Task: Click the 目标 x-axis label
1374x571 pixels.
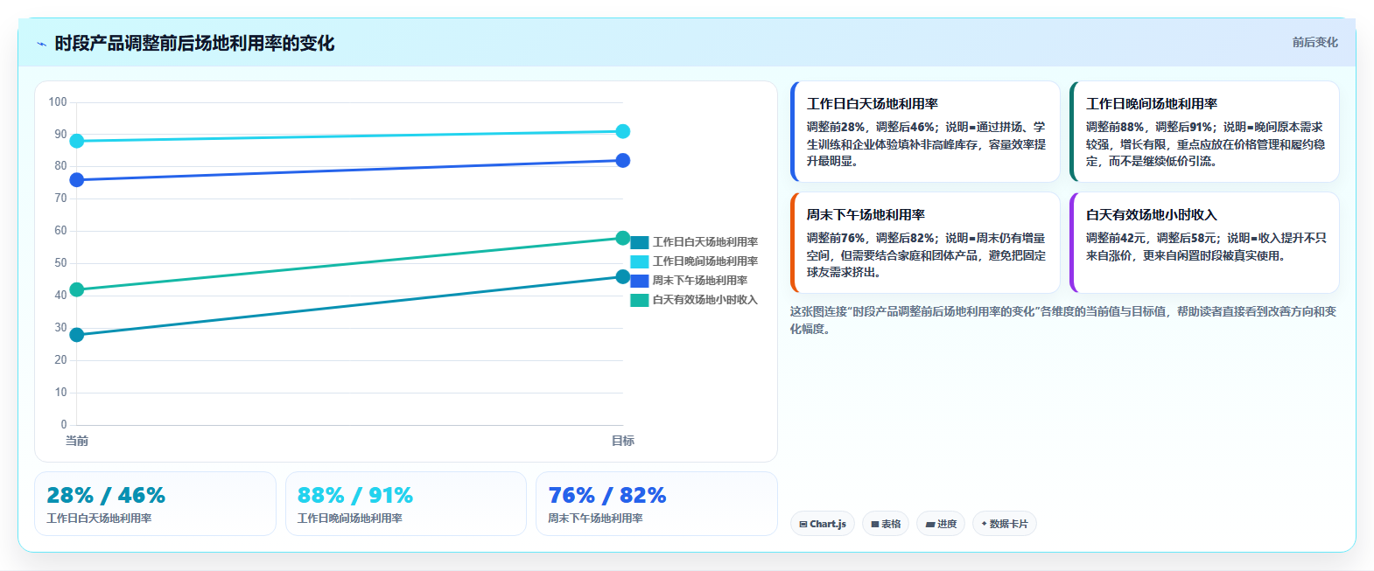Action: point(623,441)
